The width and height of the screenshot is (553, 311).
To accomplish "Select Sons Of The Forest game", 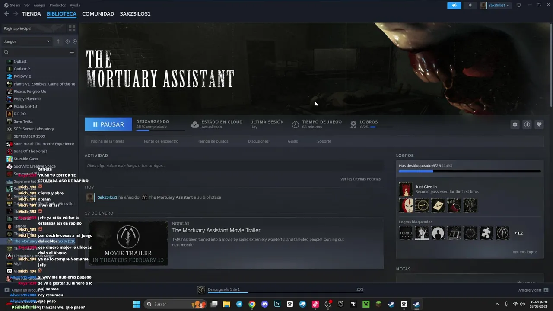I will pyautogui.click(x=30, y=151).
